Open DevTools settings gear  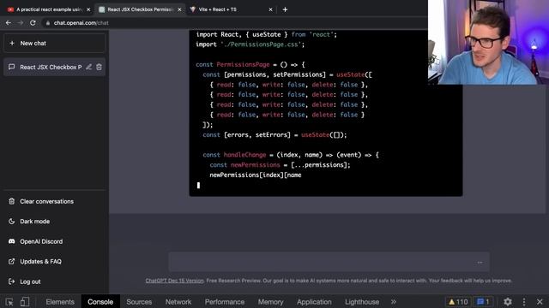point(508,302)
